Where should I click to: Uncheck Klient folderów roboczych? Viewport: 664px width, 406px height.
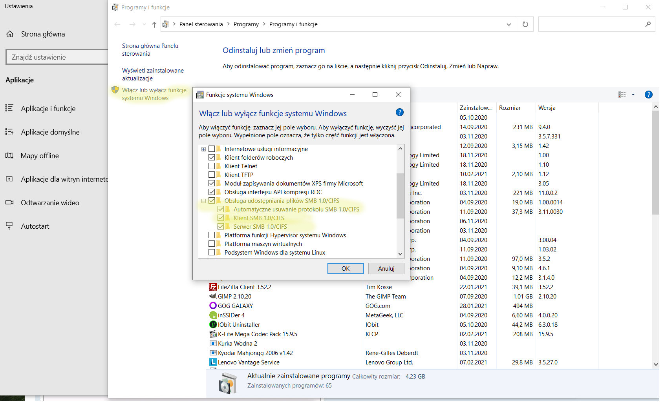(x=212, y=157)
